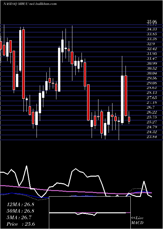Viewport: 163px width, 229px height.
Task: Click the 25.75 price axis label
Action: [152, 117]
